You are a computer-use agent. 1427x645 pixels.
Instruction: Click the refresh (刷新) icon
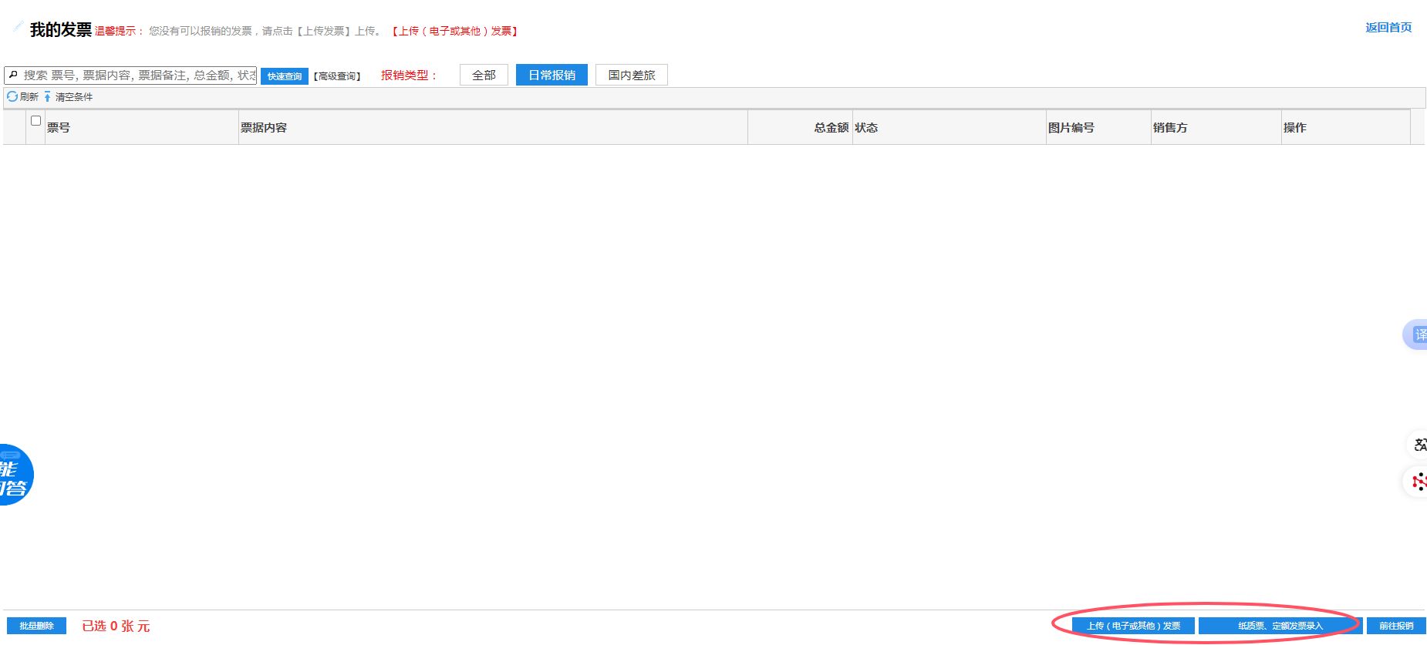12,96
